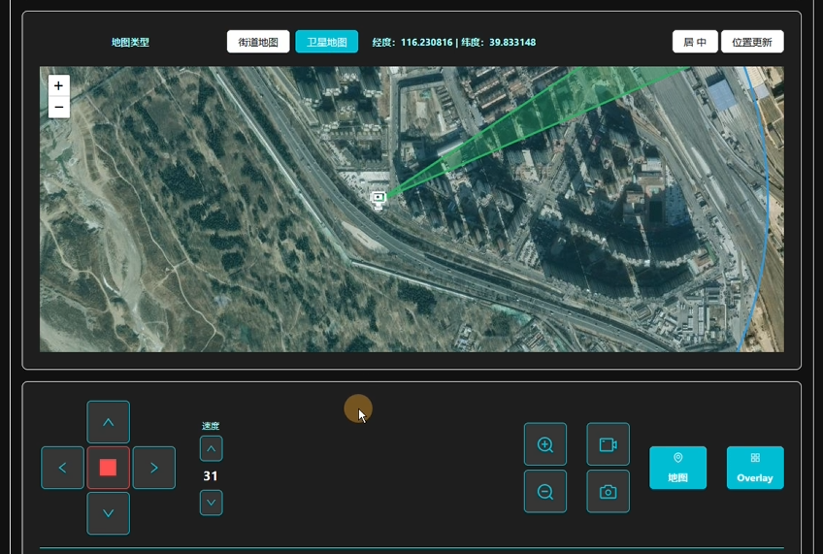
Task: Click the camera marker on the map
Action: (379, 198)
